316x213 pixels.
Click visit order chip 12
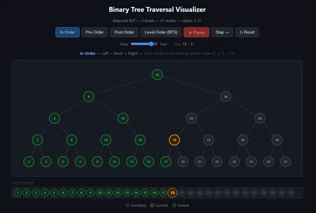[x=118, y=193]
